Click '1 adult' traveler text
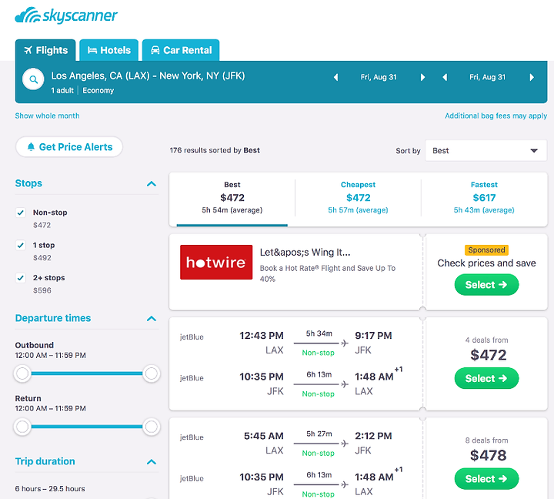 tap(62, 91)
